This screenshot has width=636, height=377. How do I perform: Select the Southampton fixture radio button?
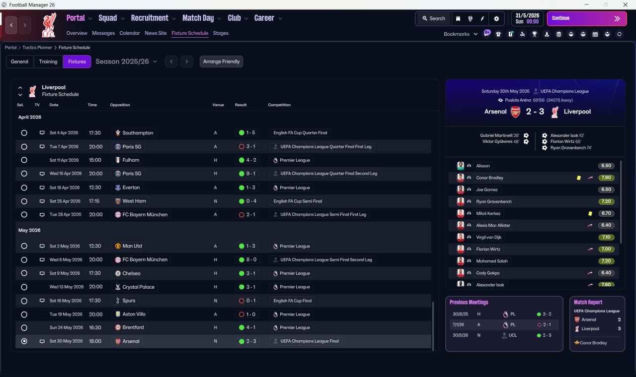(24, 133)
